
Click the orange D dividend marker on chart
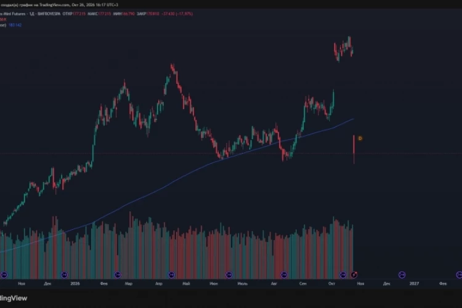pos(360,138)
